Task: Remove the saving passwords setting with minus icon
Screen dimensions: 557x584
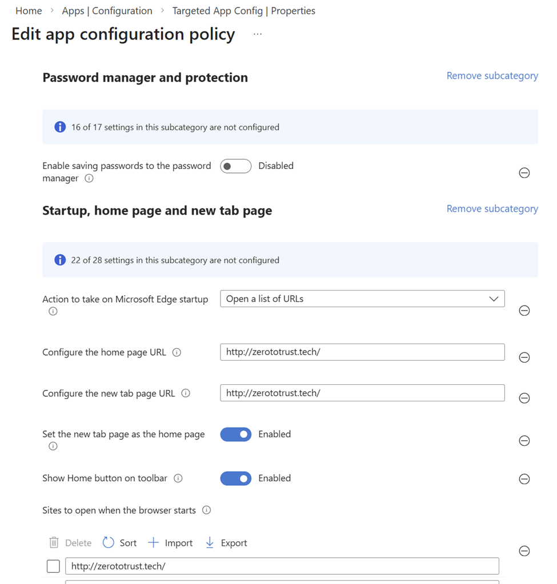Action: tap(524, 173)
